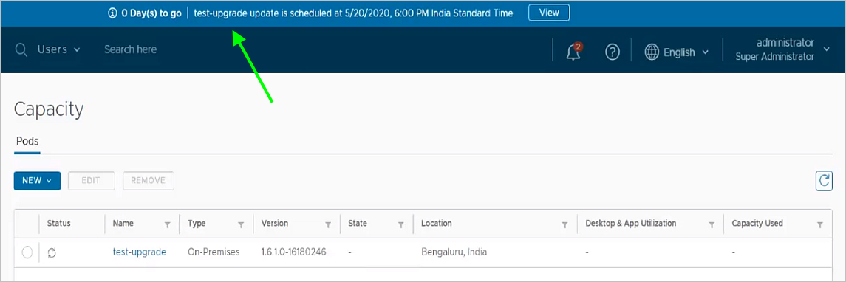Click the Type column header
This screenshot has width=846, height=282.
coord(197,223)
